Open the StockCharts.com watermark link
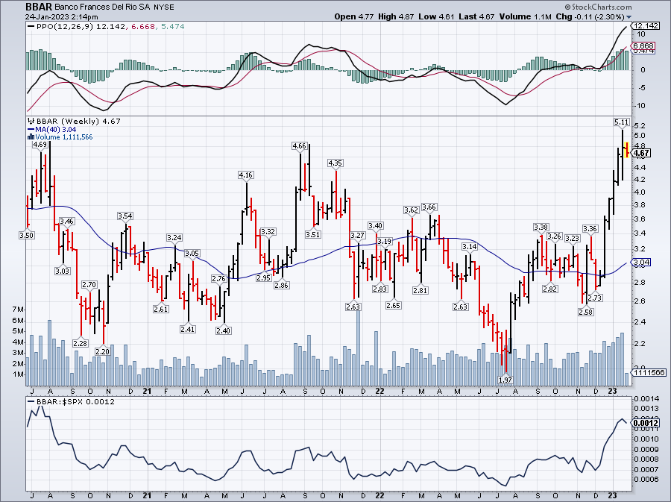The image size is (671, 502). click(603, 6)
